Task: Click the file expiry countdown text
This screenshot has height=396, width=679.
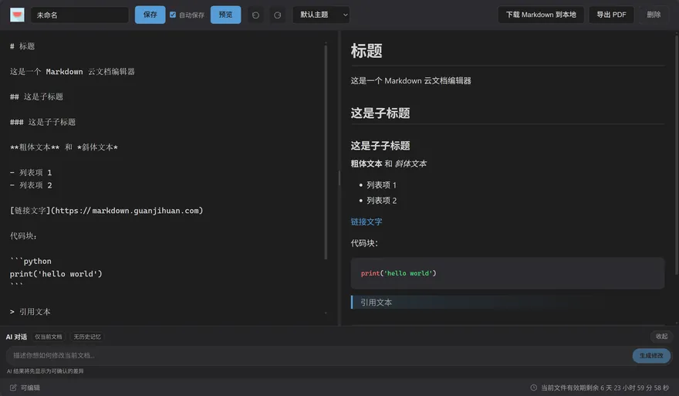Action: point(605,388)
